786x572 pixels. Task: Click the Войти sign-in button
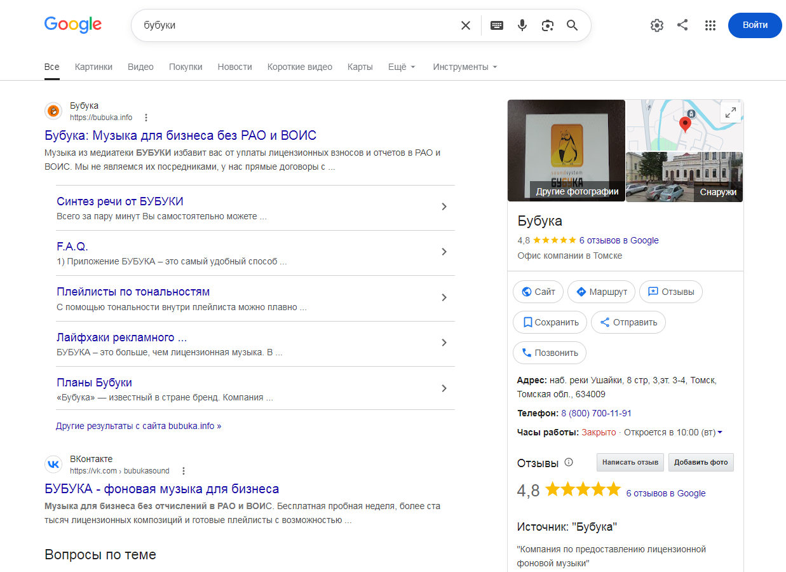[x=755, y=25]
